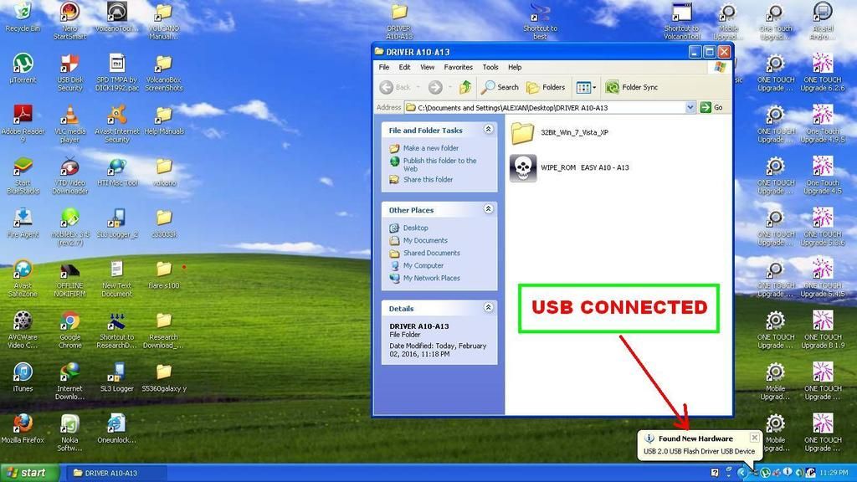Open the Favorites menu

coord(458,67)
